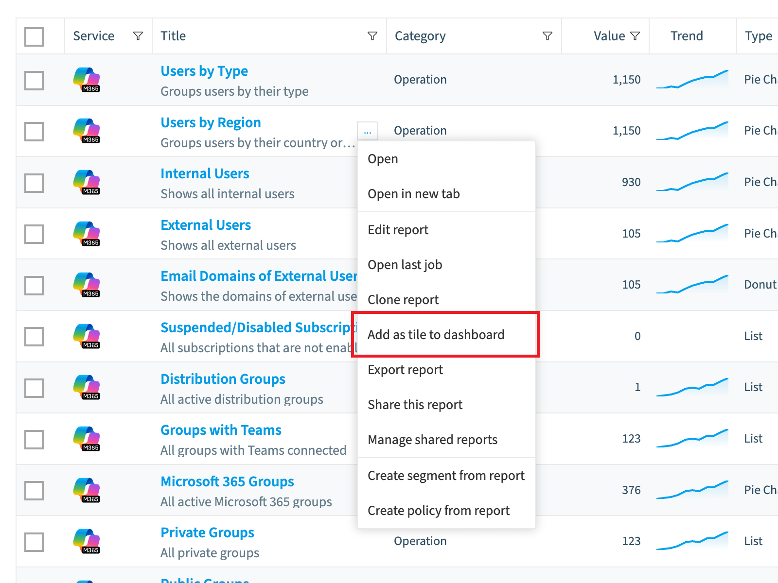The width and height of the screenshot is (778, 583).
Task: Check the Users by Type row checkbox
Action: pyautogui.click(x=34, y=80)
